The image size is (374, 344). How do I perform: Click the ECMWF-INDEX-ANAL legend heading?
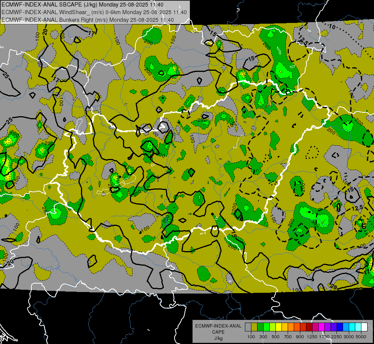click(x=218, y=326)
